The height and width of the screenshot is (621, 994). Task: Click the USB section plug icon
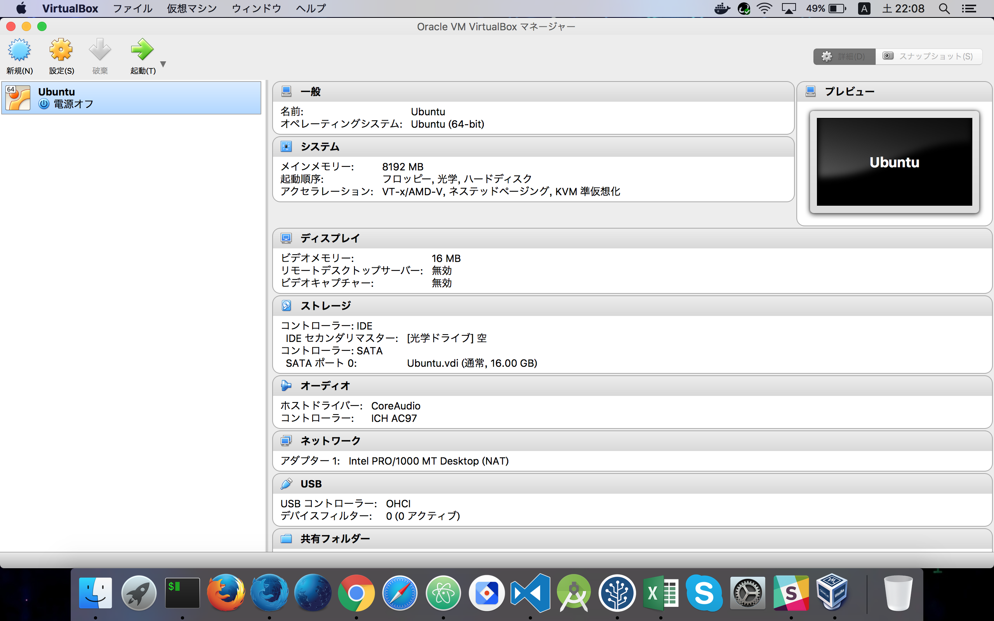(x=286, y=484)
